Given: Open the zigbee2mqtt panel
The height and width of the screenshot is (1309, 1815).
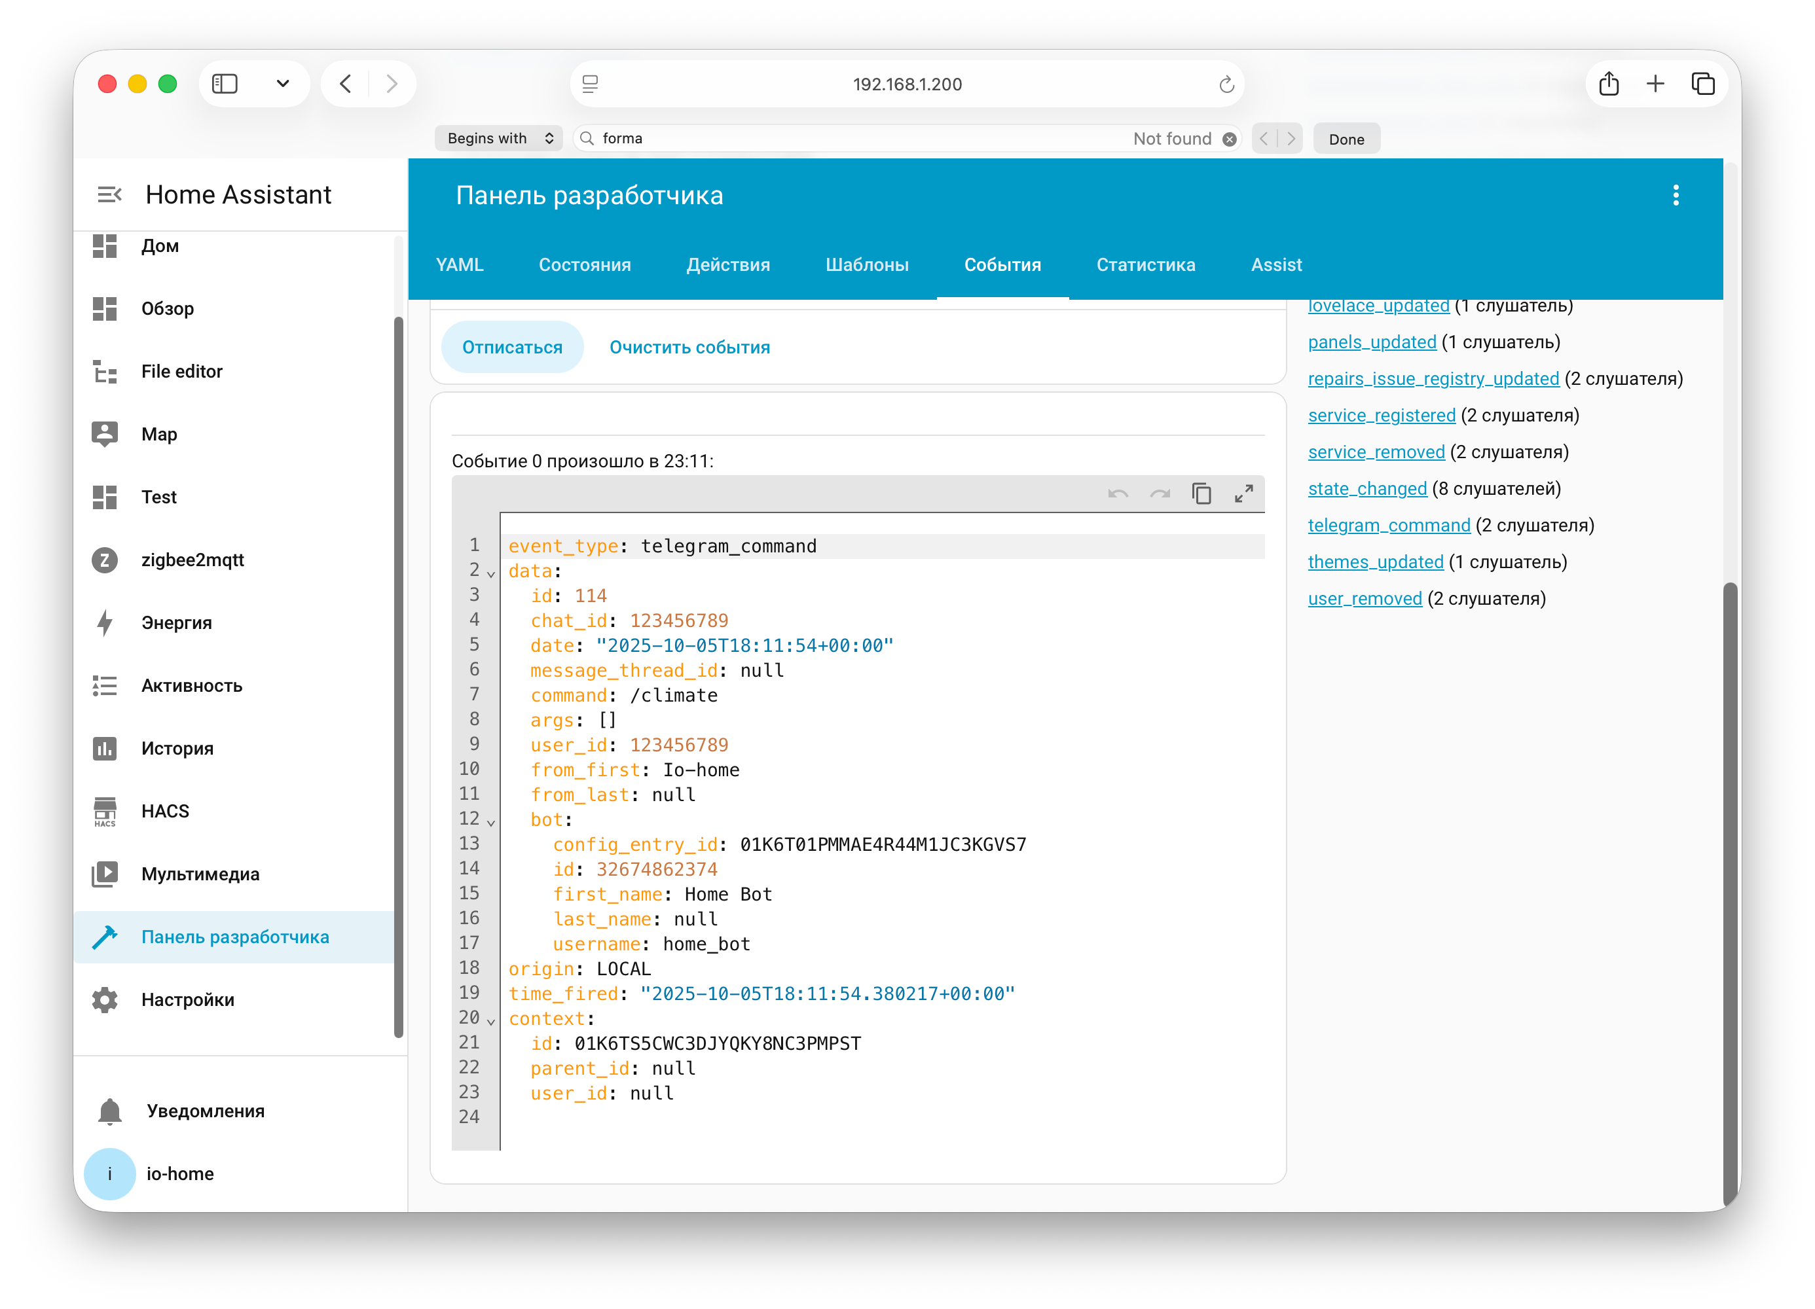Looking at the screenshot, I should click(192, 560).
